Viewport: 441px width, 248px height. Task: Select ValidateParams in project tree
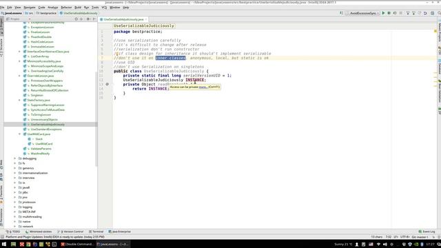click(x=41, y=149)
